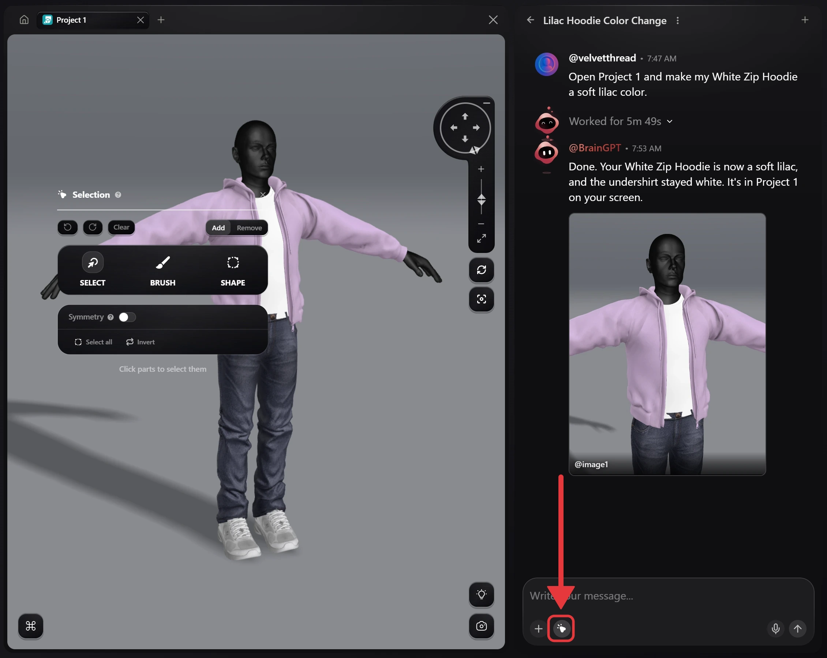Switch to the Project 1 tab

[x=93, y=20]
